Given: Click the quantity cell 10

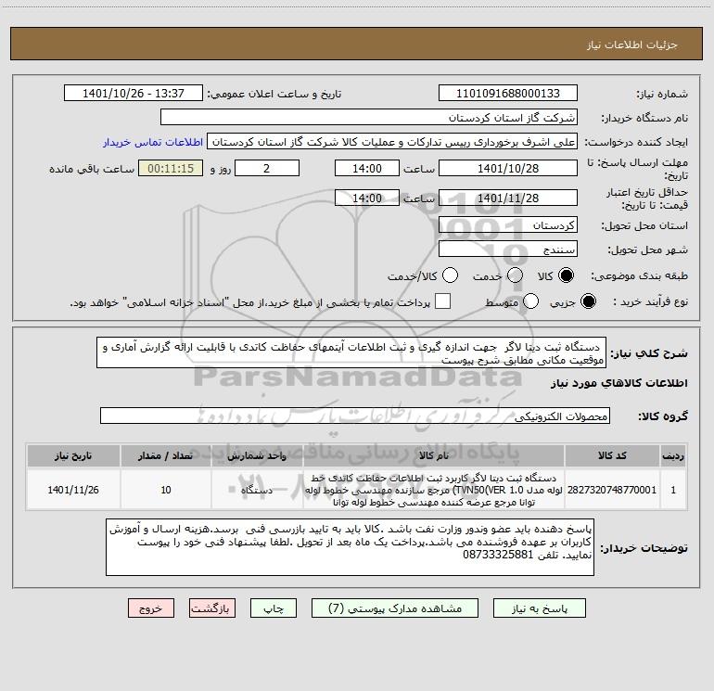Looking at the screenshot, I should (165, 490).
